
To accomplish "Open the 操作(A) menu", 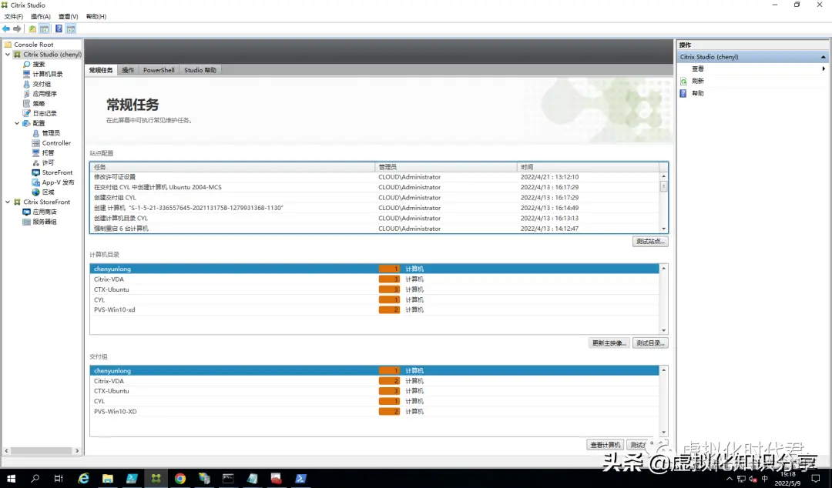I will coord(40,15).
